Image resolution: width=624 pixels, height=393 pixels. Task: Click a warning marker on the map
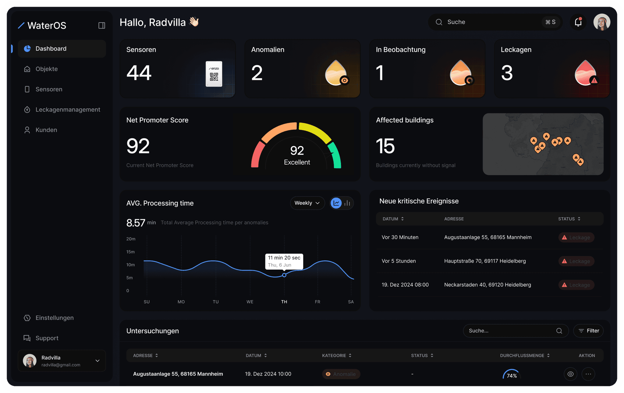click(546, 136)
